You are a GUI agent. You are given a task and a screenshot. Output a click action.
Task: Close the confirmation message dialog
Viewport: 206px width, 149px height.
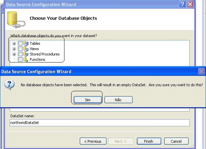point(201,71)
